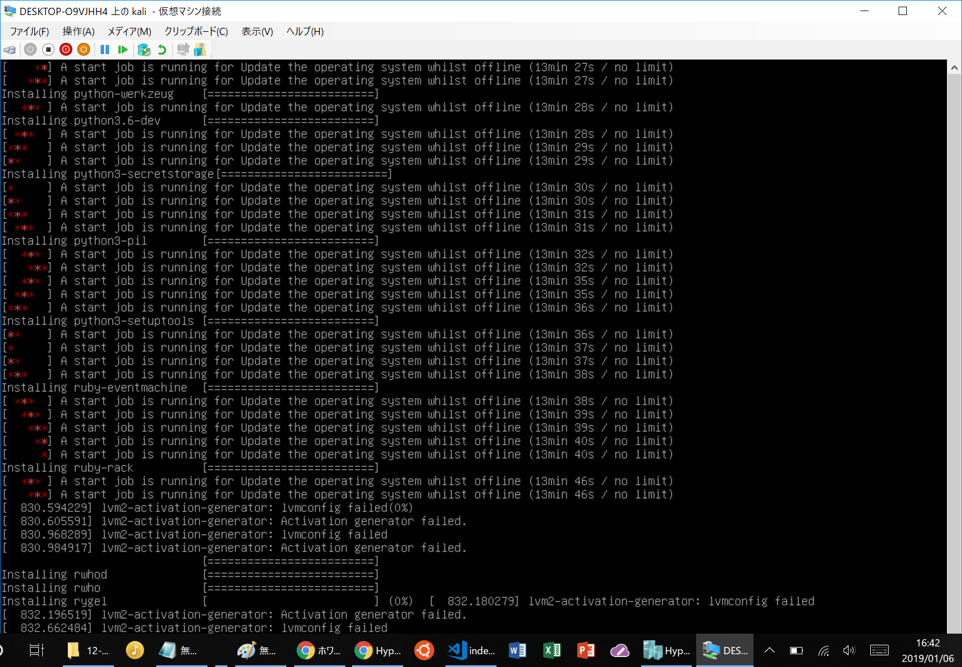Revert the VM with green arrow icon
Viewport: 962px width, 667px height.
pyautogui.click(x=162, y=50)
